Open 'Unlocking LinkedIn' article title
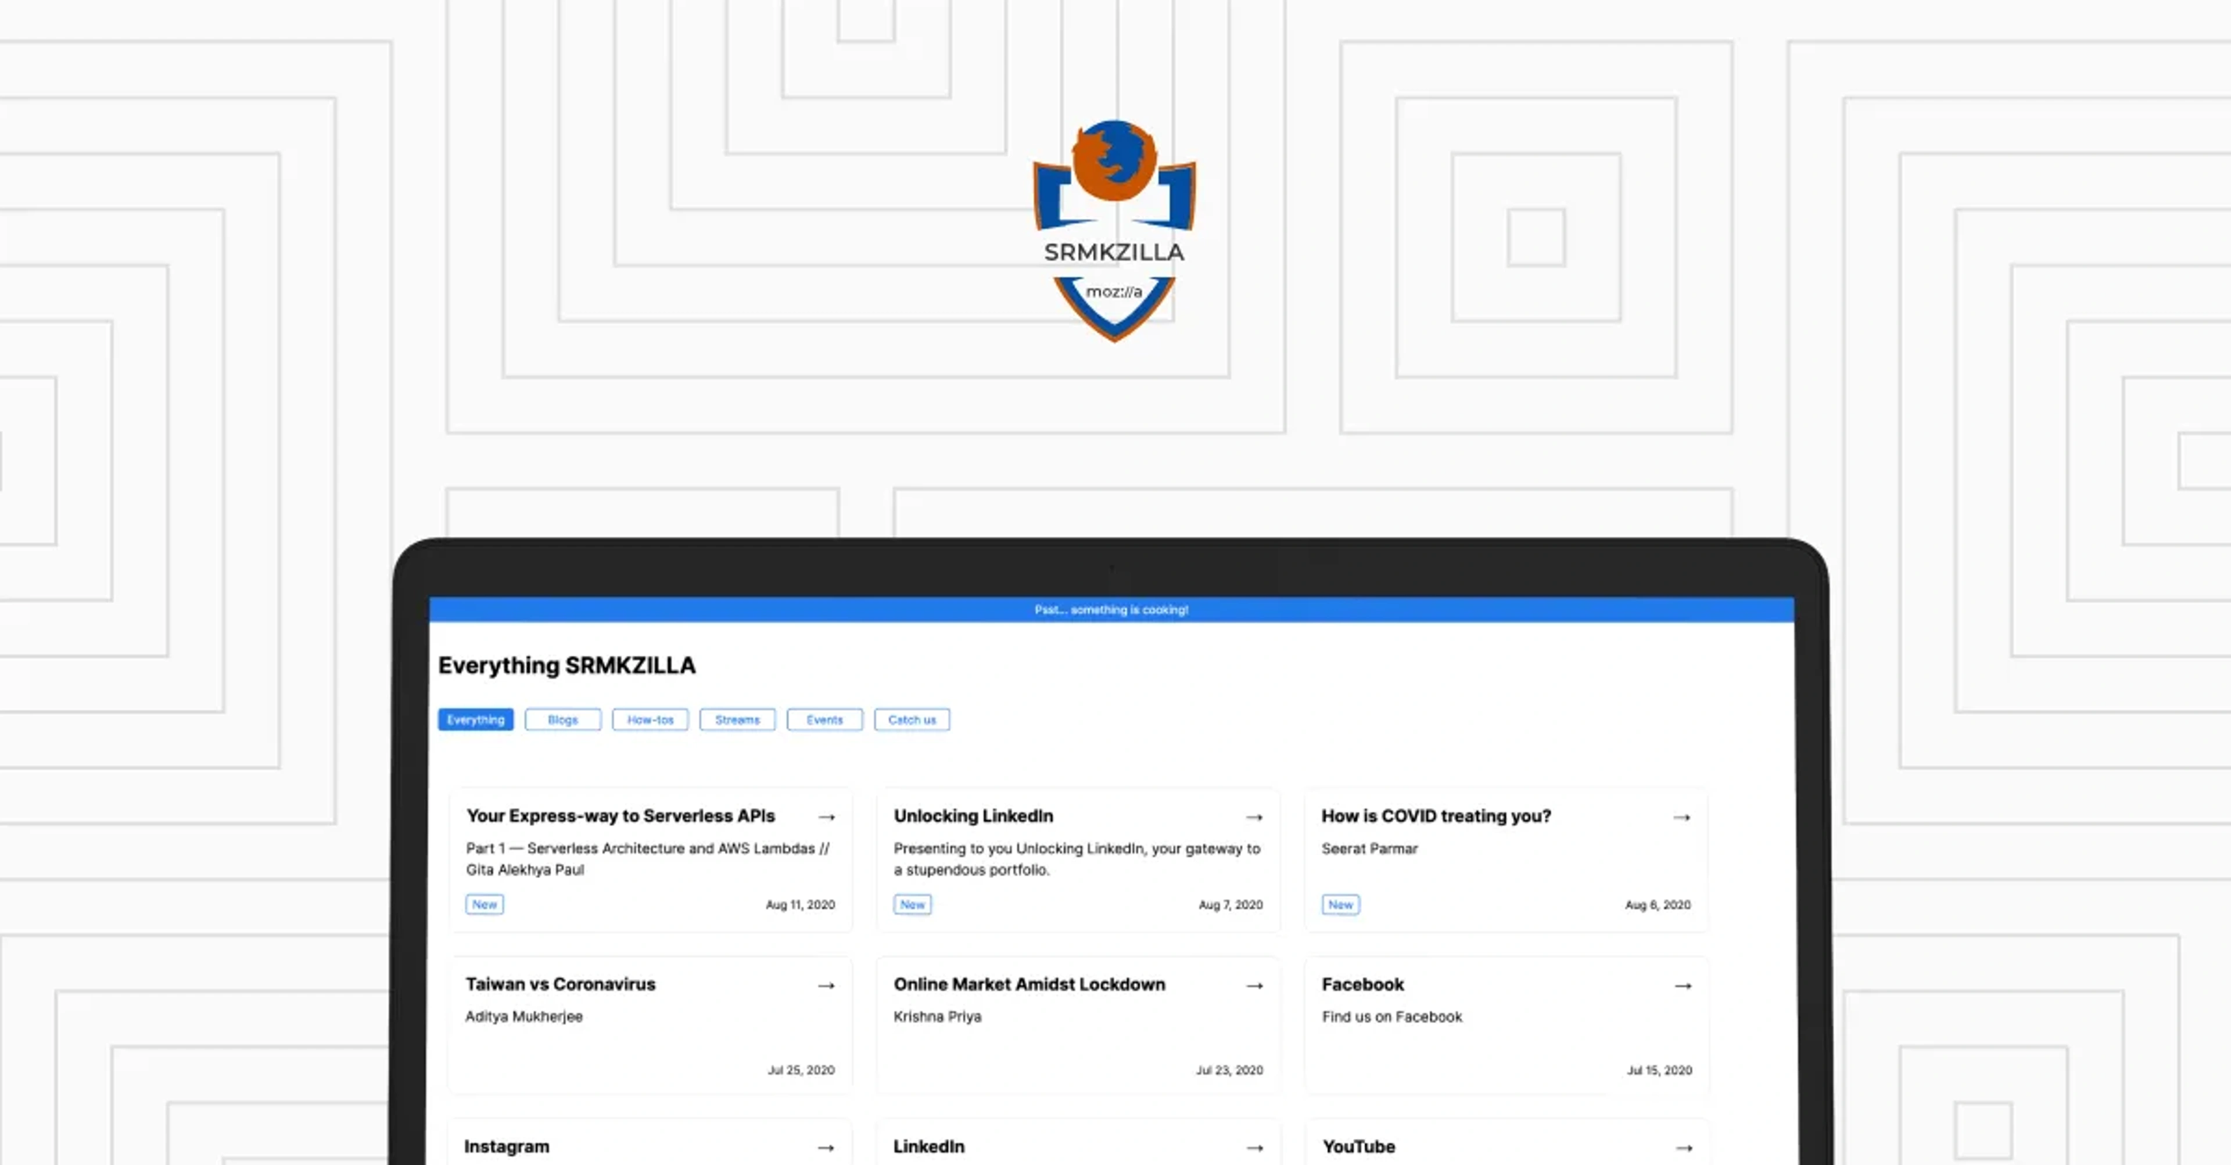 point(974,816)
